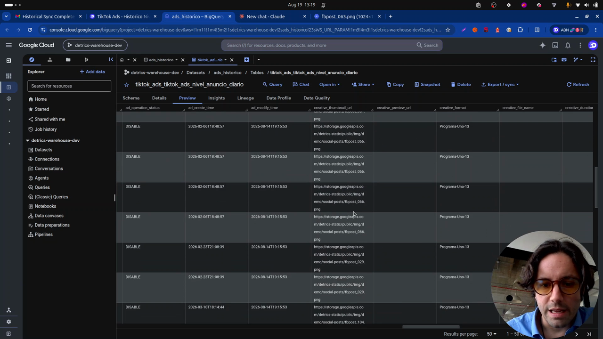Viewport: 603px width, 339px height.
Task: Open dropdown next to the new tab plus button
Action: [x=258, y=60]
